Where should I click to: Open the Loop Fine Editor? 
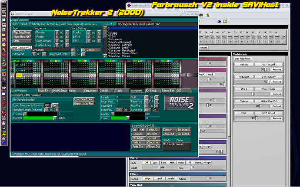click(x=84, y=99)
